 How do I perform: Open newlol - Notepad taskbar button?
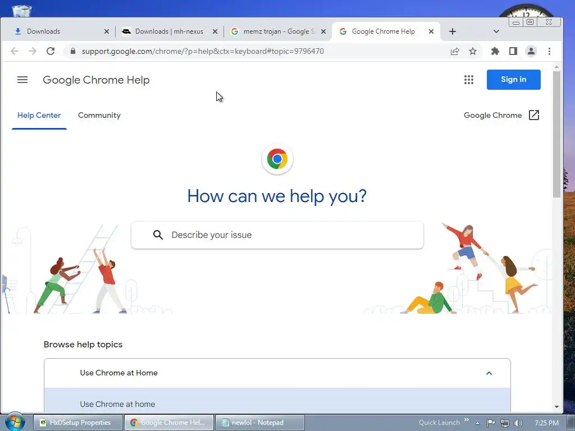click(x=259, y=423)
